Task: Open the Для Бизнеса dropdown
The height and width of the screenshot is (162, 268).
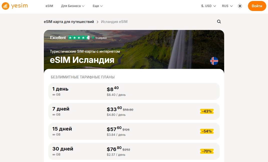Action: point(73,6)
